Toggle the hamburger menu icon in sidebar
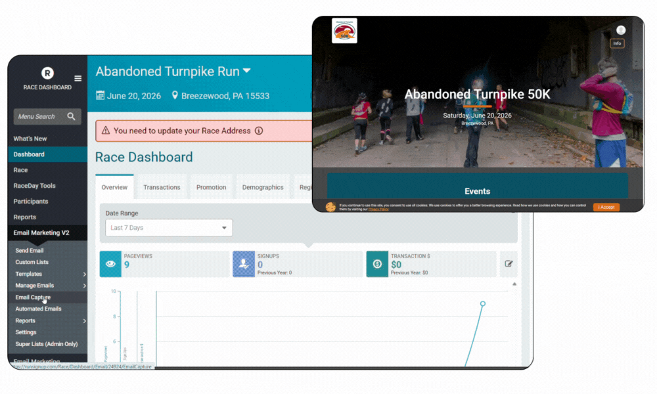This screenshot has height=394, width=657. pos(78,78)
